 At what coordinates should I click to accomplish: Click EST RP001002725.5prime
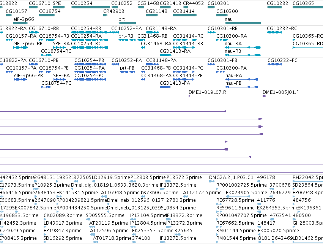241,185
